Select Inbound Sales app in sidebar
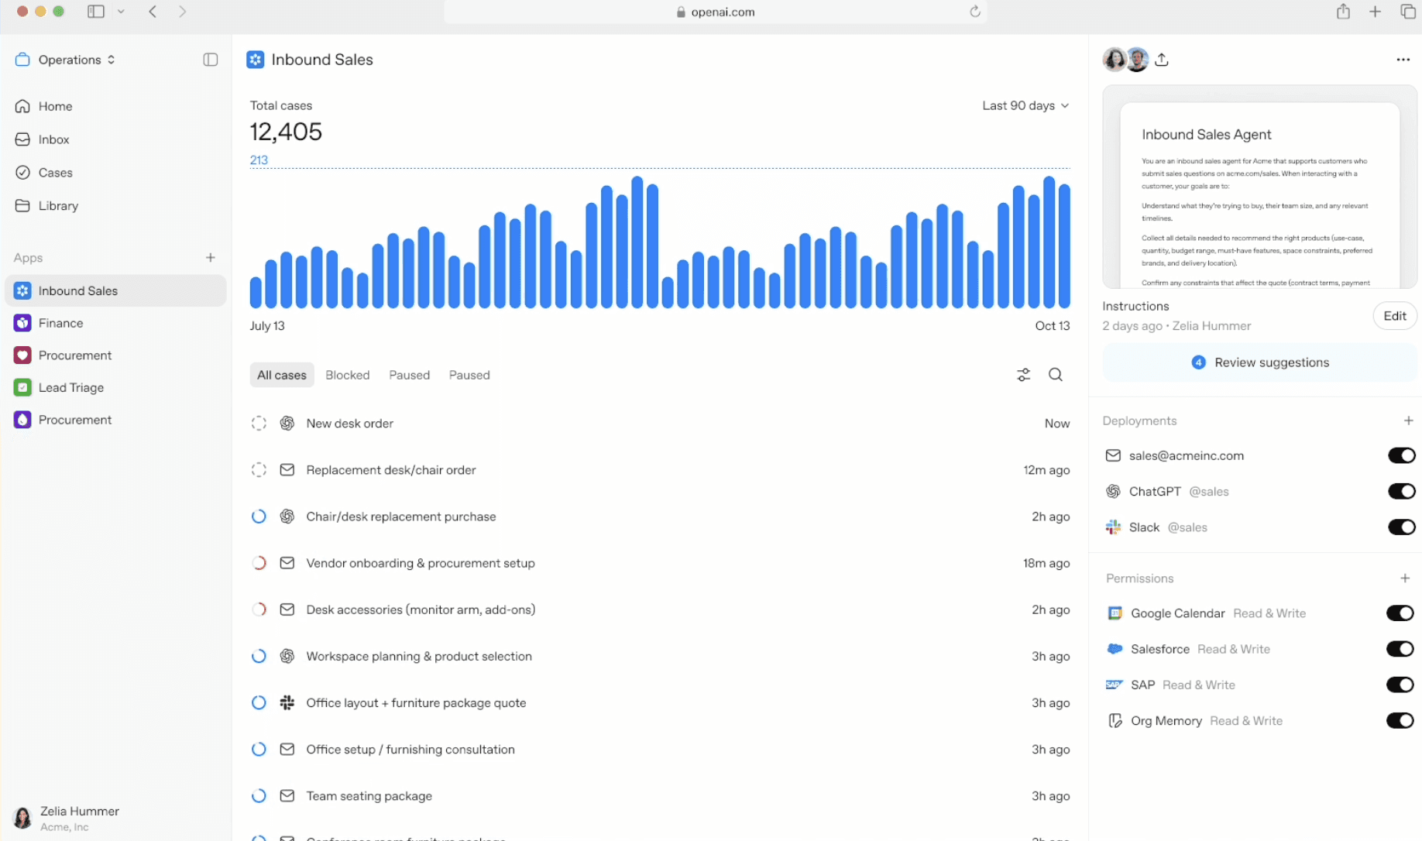Screen dimensions: 1422x841 [x=115, y=290]
